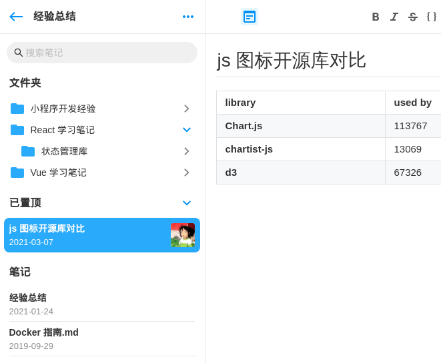Go back using the blue arrow

(x=16, y=17)
